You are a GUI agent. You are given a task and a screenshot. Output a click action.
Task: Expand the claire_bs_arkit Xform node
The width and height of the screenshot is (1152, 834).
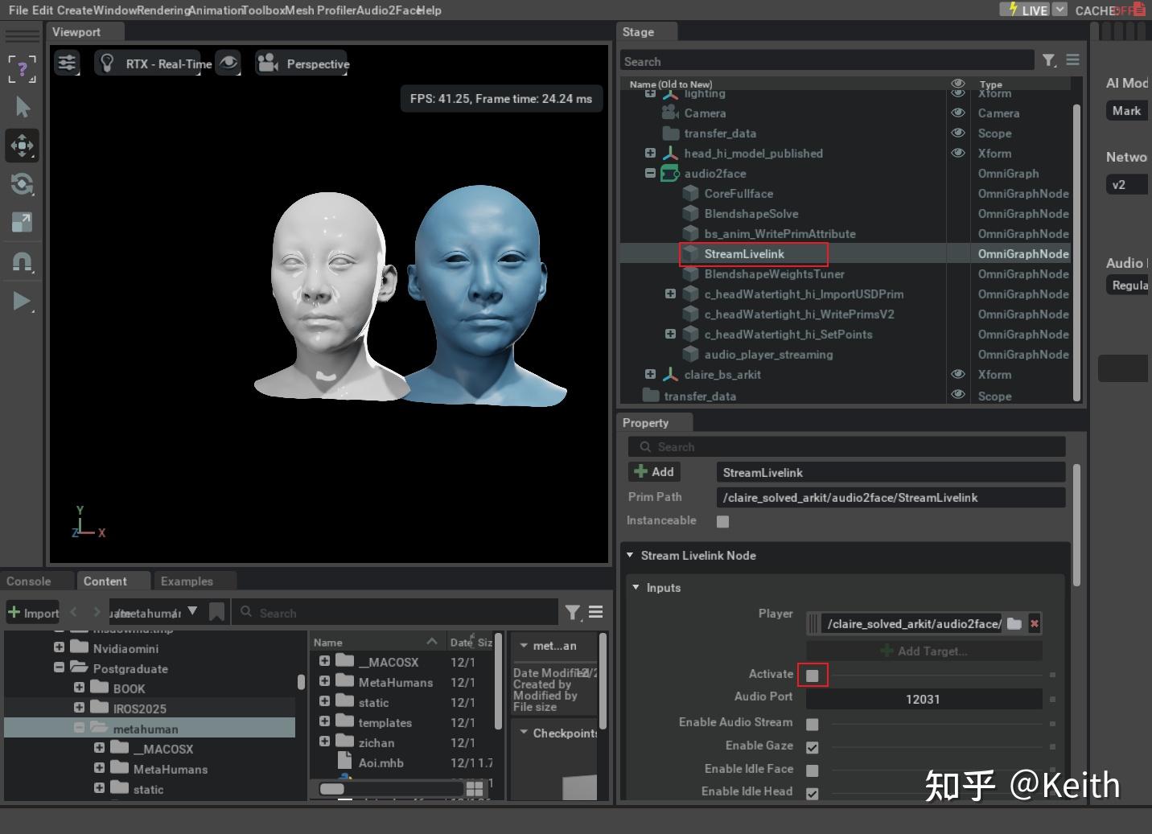click(x=650, y=374)
